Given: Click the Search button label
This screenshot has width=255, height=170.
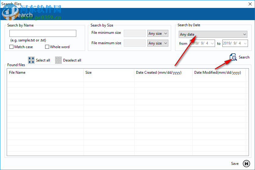Looking at the screenshot, I should click(244, 57).
